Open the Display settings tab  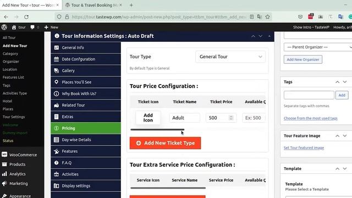click(86, 186)
